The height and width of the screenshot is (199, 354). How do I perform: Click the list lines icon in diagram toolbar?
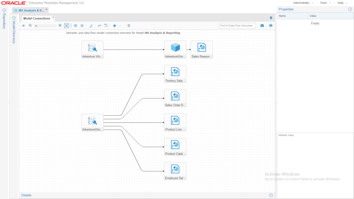coord(129,26)
